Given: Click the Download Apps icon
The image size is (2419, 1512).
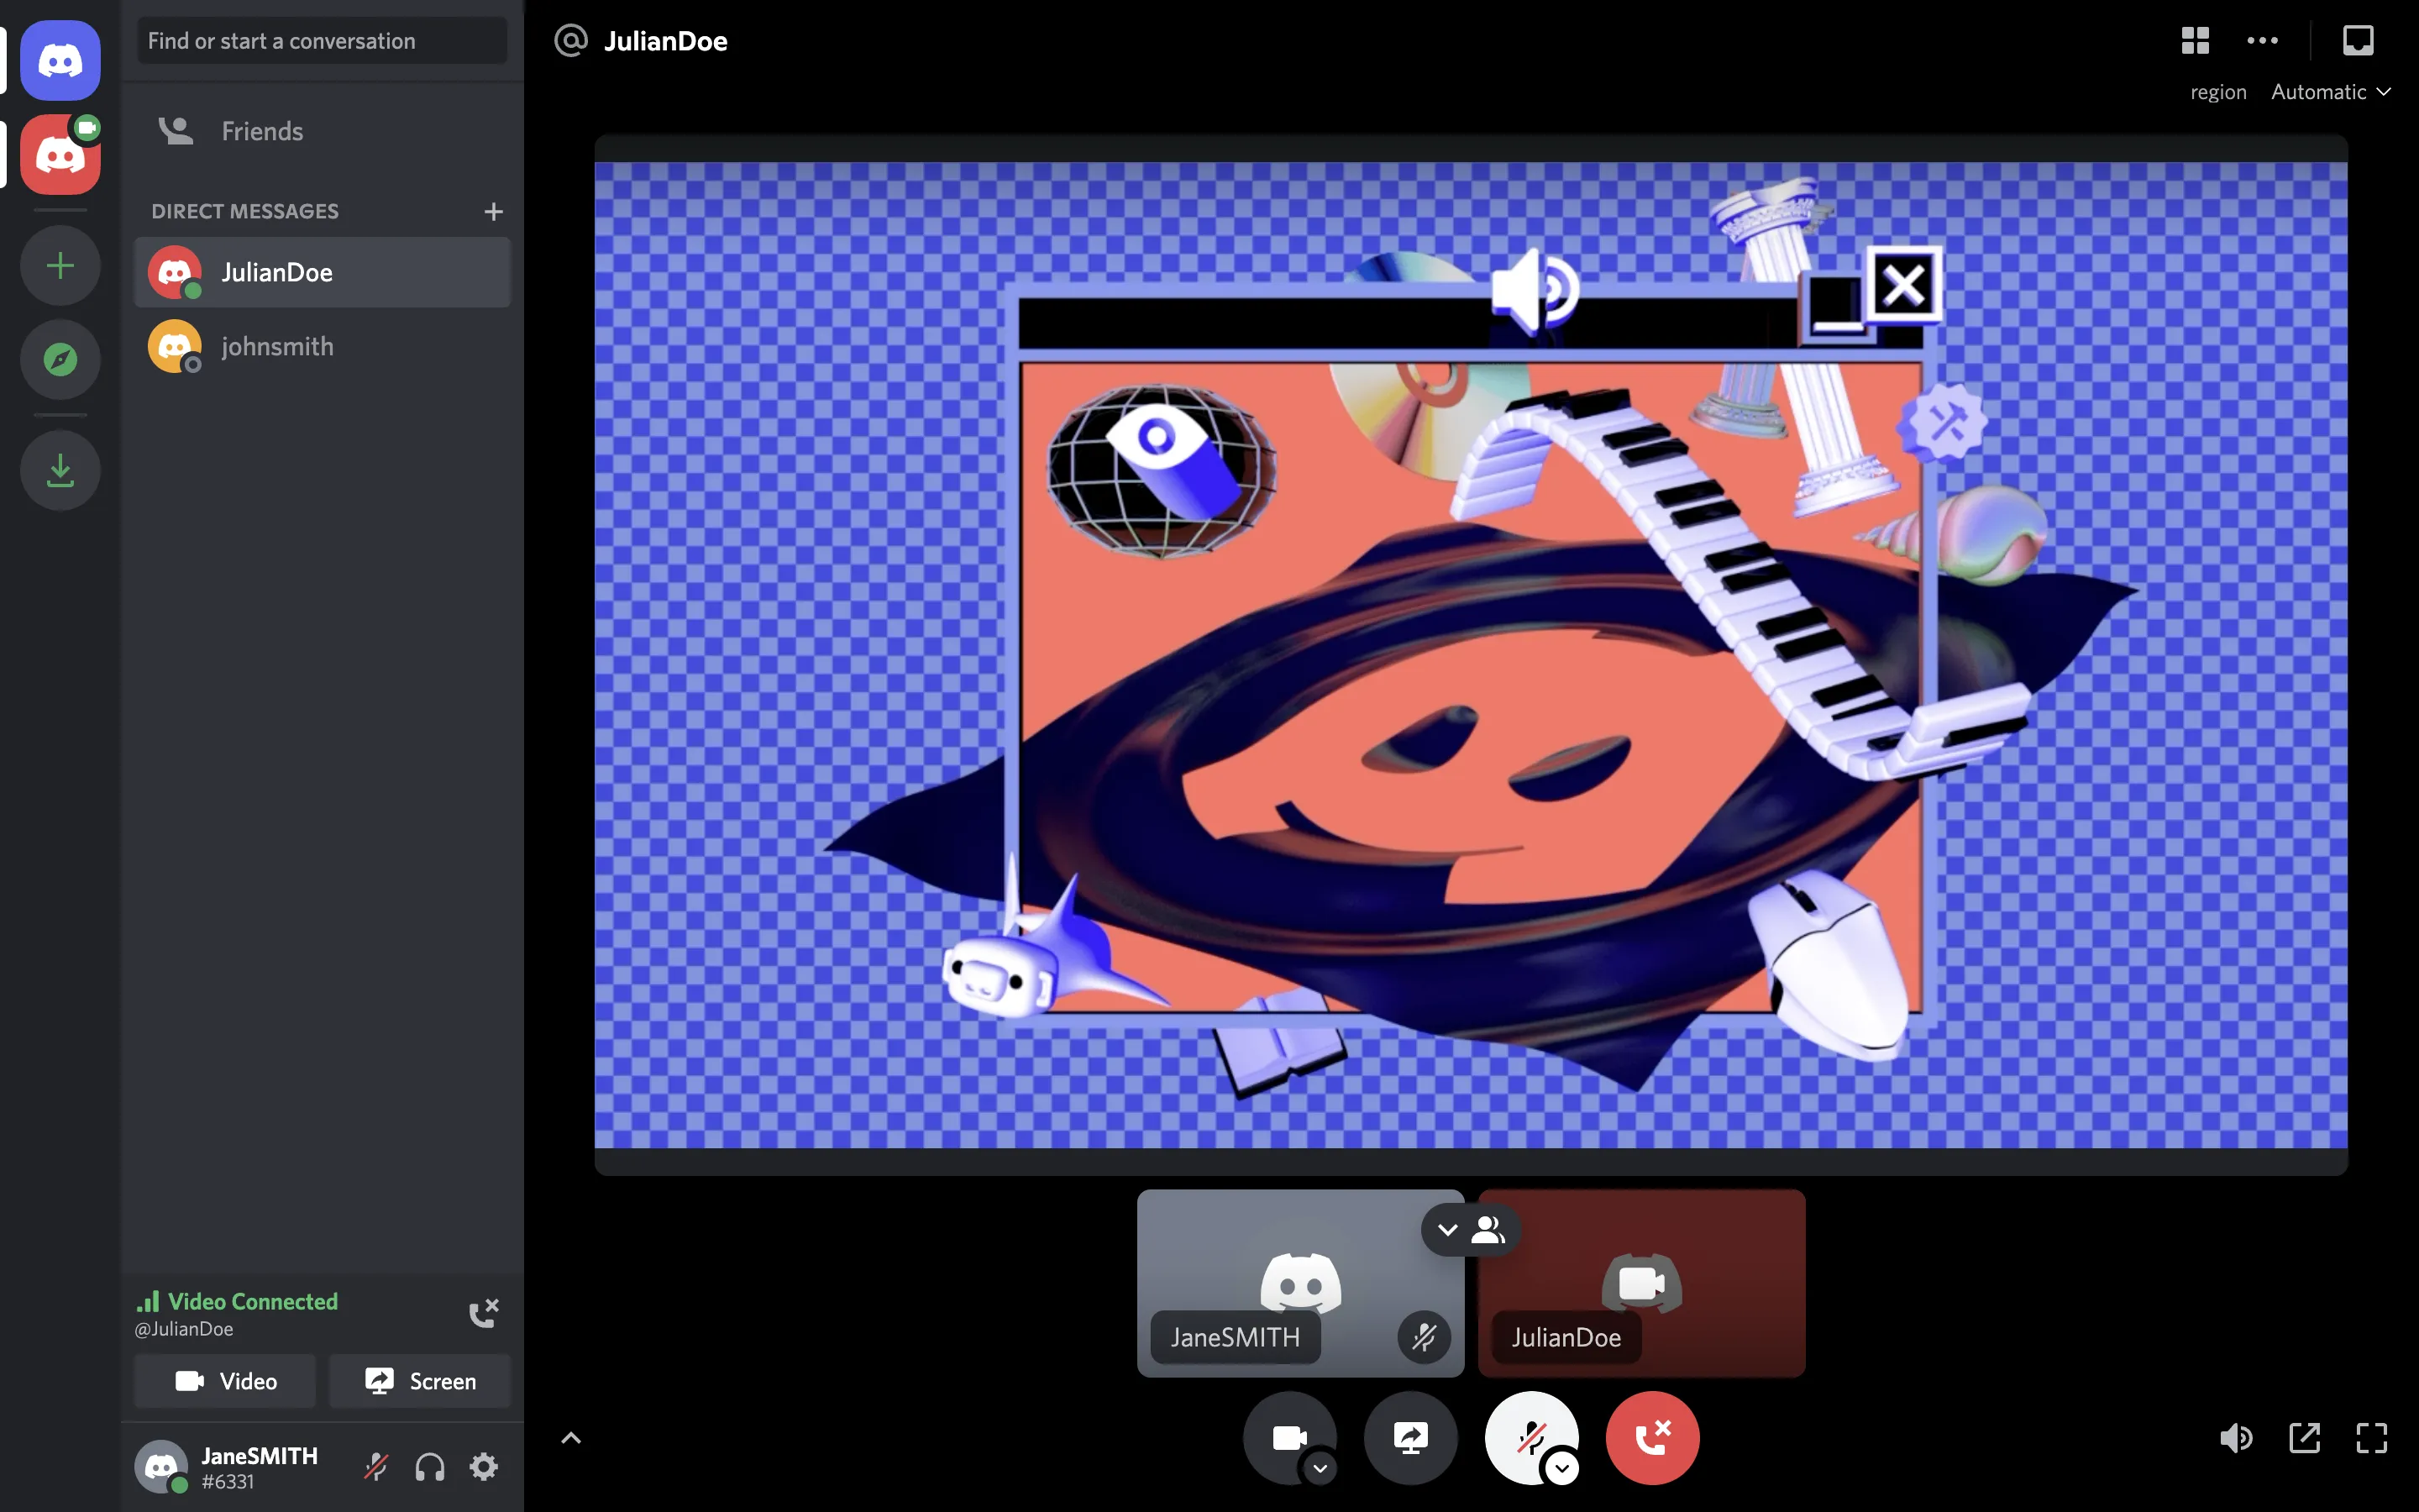Looking at the screenshot, I should [x=60, y=470].
